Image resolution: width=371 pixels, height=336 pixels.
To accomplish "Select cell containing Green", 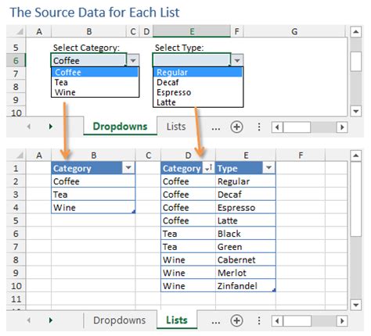I will (x=246, y=247).
